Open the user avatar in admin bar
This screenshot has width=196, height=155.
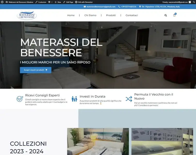coord(190,2)
